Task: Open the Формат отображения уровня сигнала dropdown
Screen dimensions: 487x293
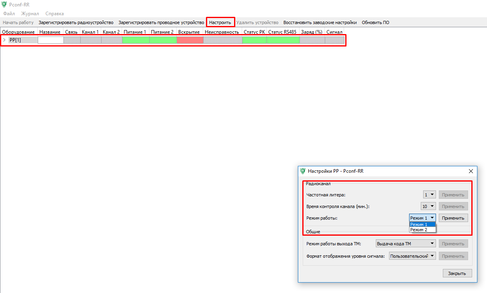Action: [x=412, y=256]
